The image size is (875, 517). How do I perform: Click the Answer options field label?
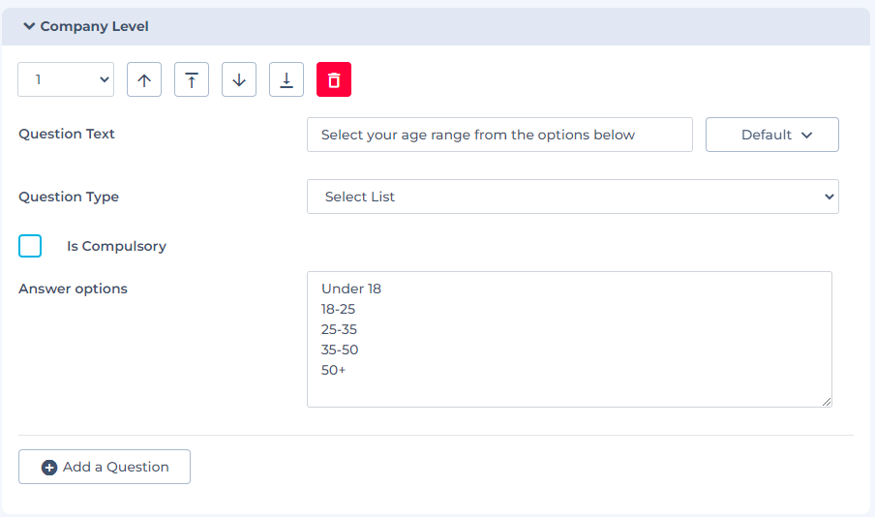tap(73, 289)
